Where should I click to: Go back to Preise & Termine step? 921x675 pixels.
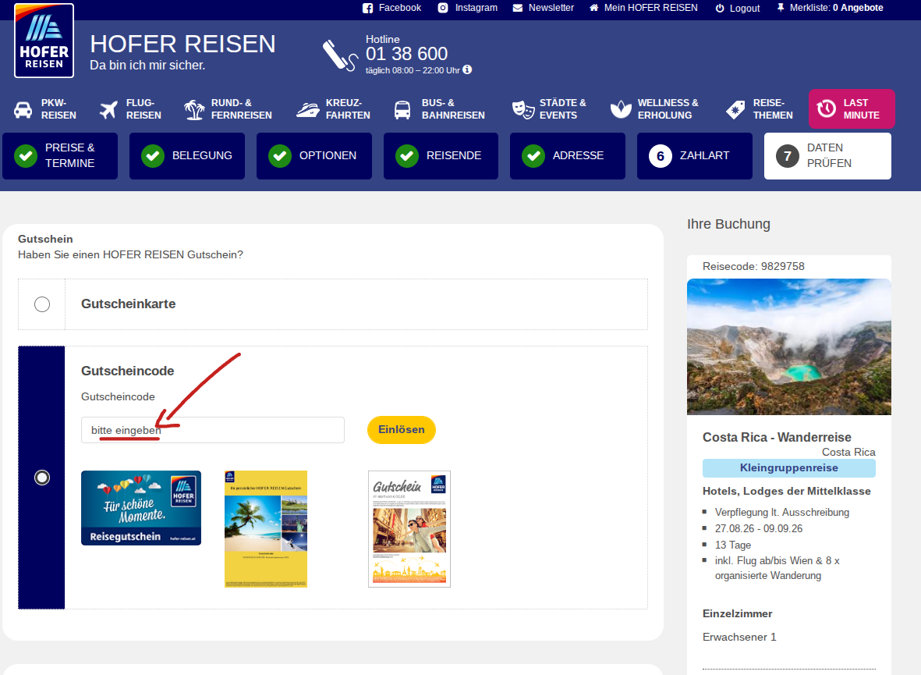60,156
